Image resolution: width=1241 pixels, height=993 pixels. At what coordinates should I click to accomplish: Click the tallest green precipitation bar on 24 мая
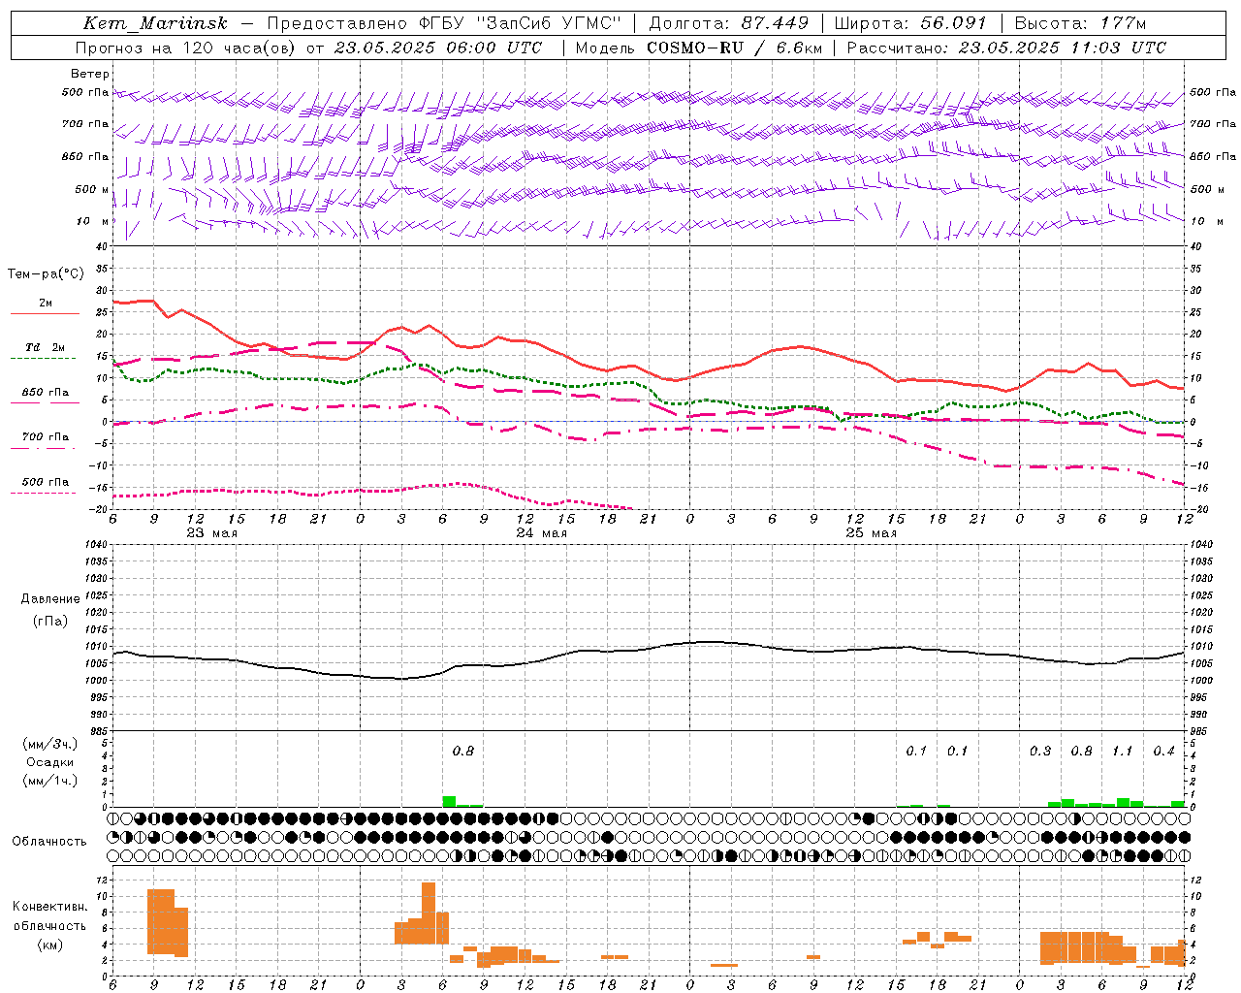tap(449, 801)
